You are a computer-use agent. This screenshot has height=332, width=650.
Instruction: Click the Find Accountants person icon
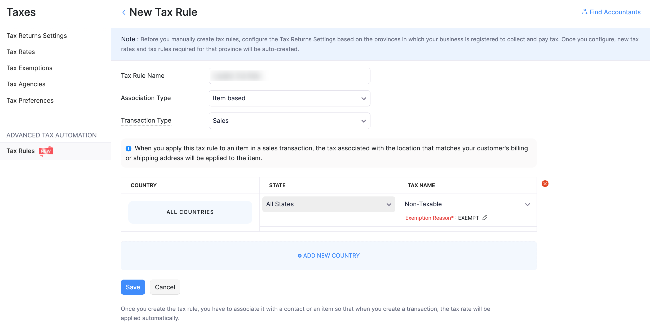584,12
